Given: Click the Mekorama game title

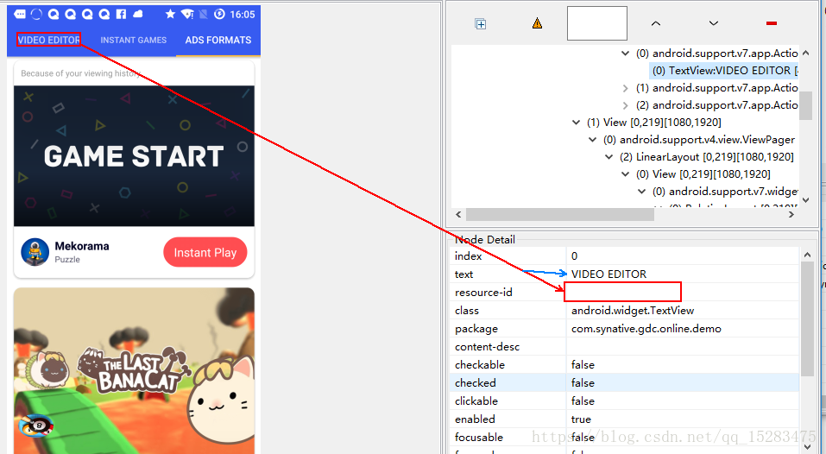Looking at the screenshot, I should pyautogui.click(x=82, y=246).
